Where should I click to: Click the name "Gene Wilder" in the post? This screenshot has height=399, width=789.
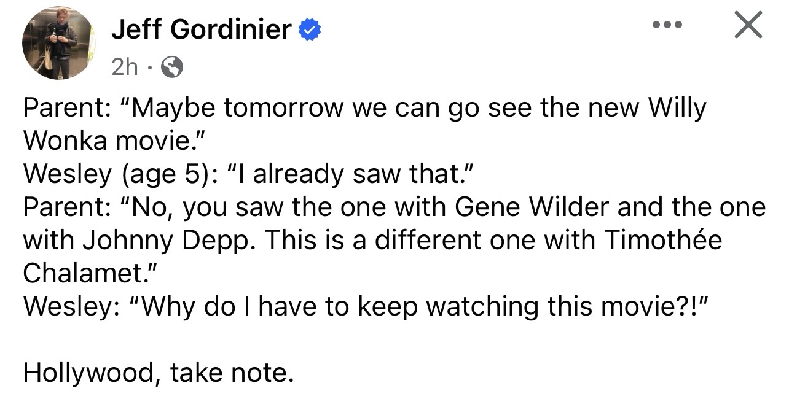(532, 207)
